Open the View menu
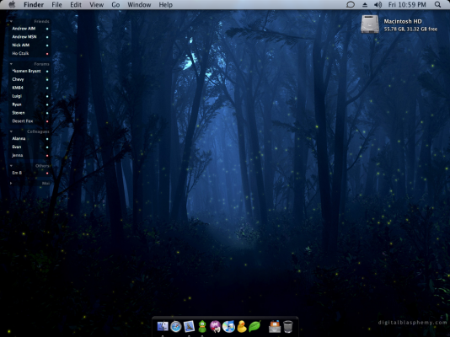This screenshot has height=337, width=450. click(x=96, y=4)
